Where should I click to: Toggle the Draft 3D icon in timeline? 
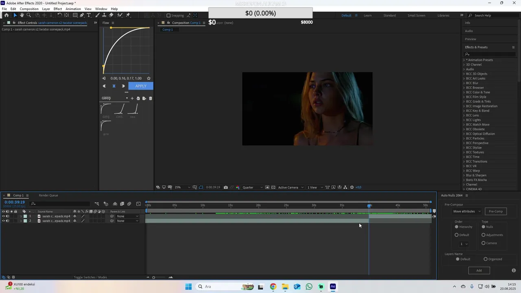[106, 204]
